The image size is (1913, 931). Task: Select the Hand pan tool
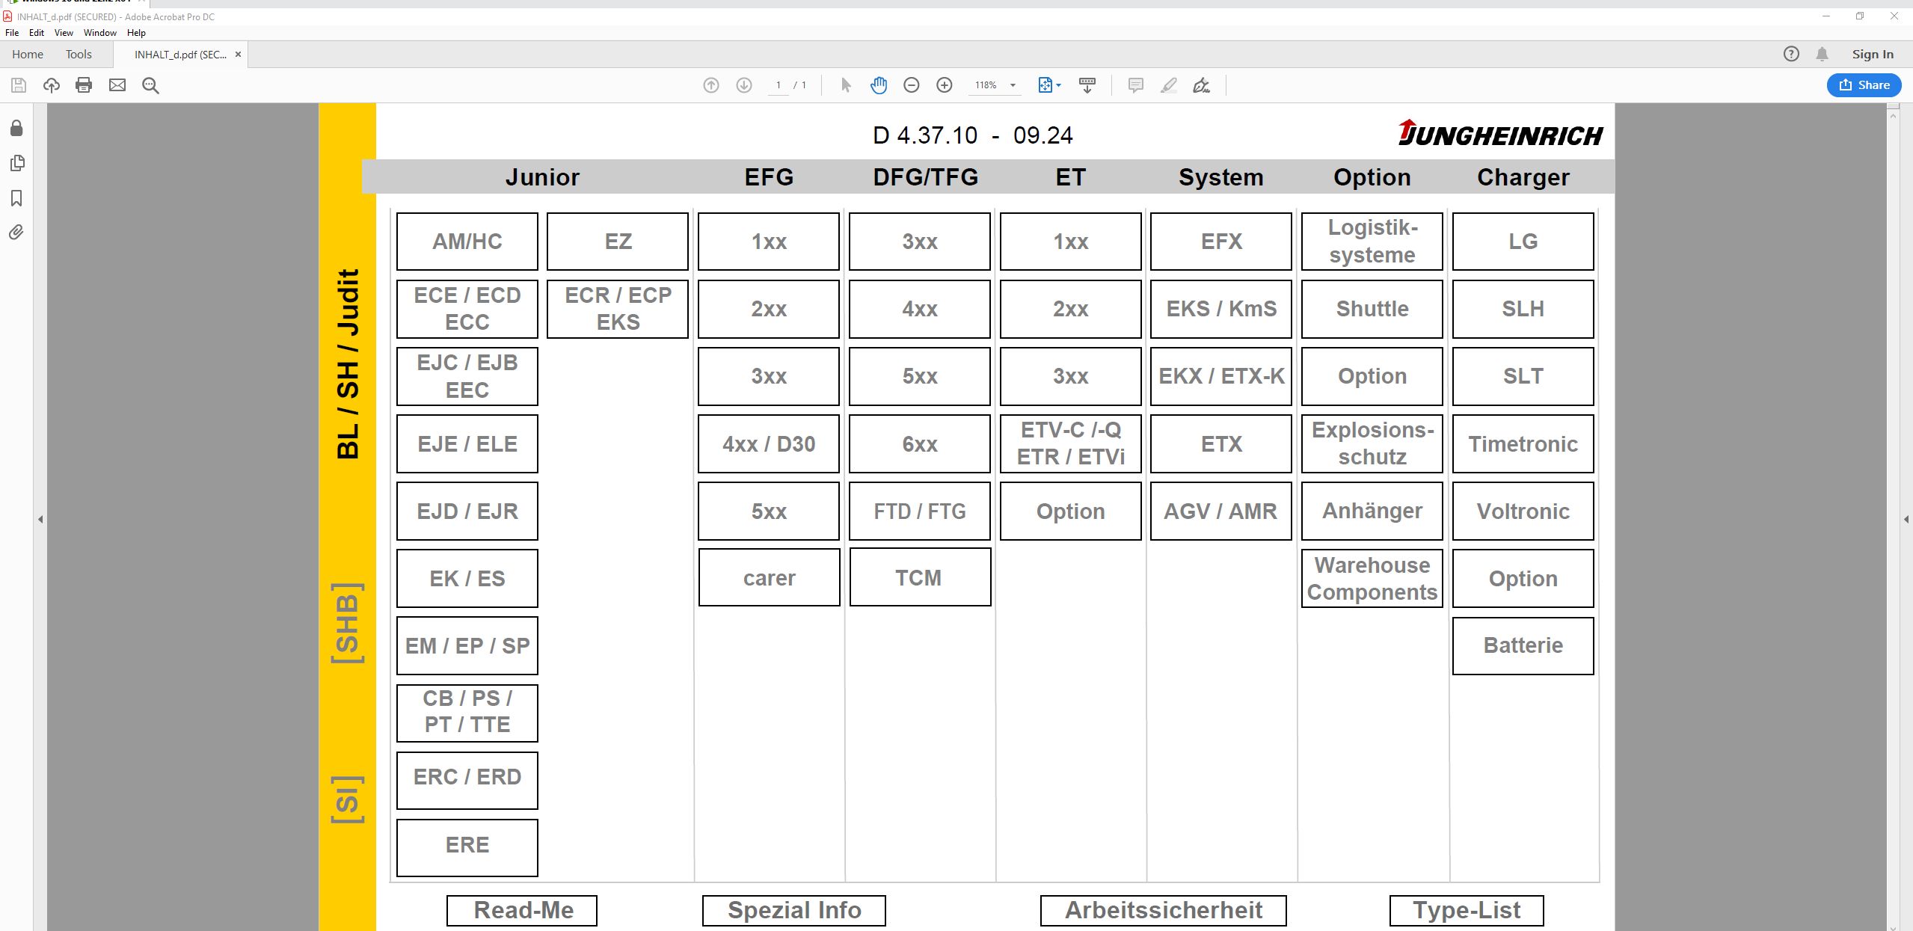point(879,85)
